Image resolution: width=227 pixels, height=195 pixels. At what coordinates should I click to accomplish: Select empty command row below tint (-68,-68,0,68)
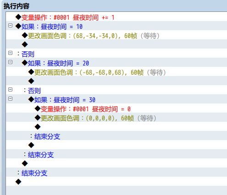pos(116,81)
